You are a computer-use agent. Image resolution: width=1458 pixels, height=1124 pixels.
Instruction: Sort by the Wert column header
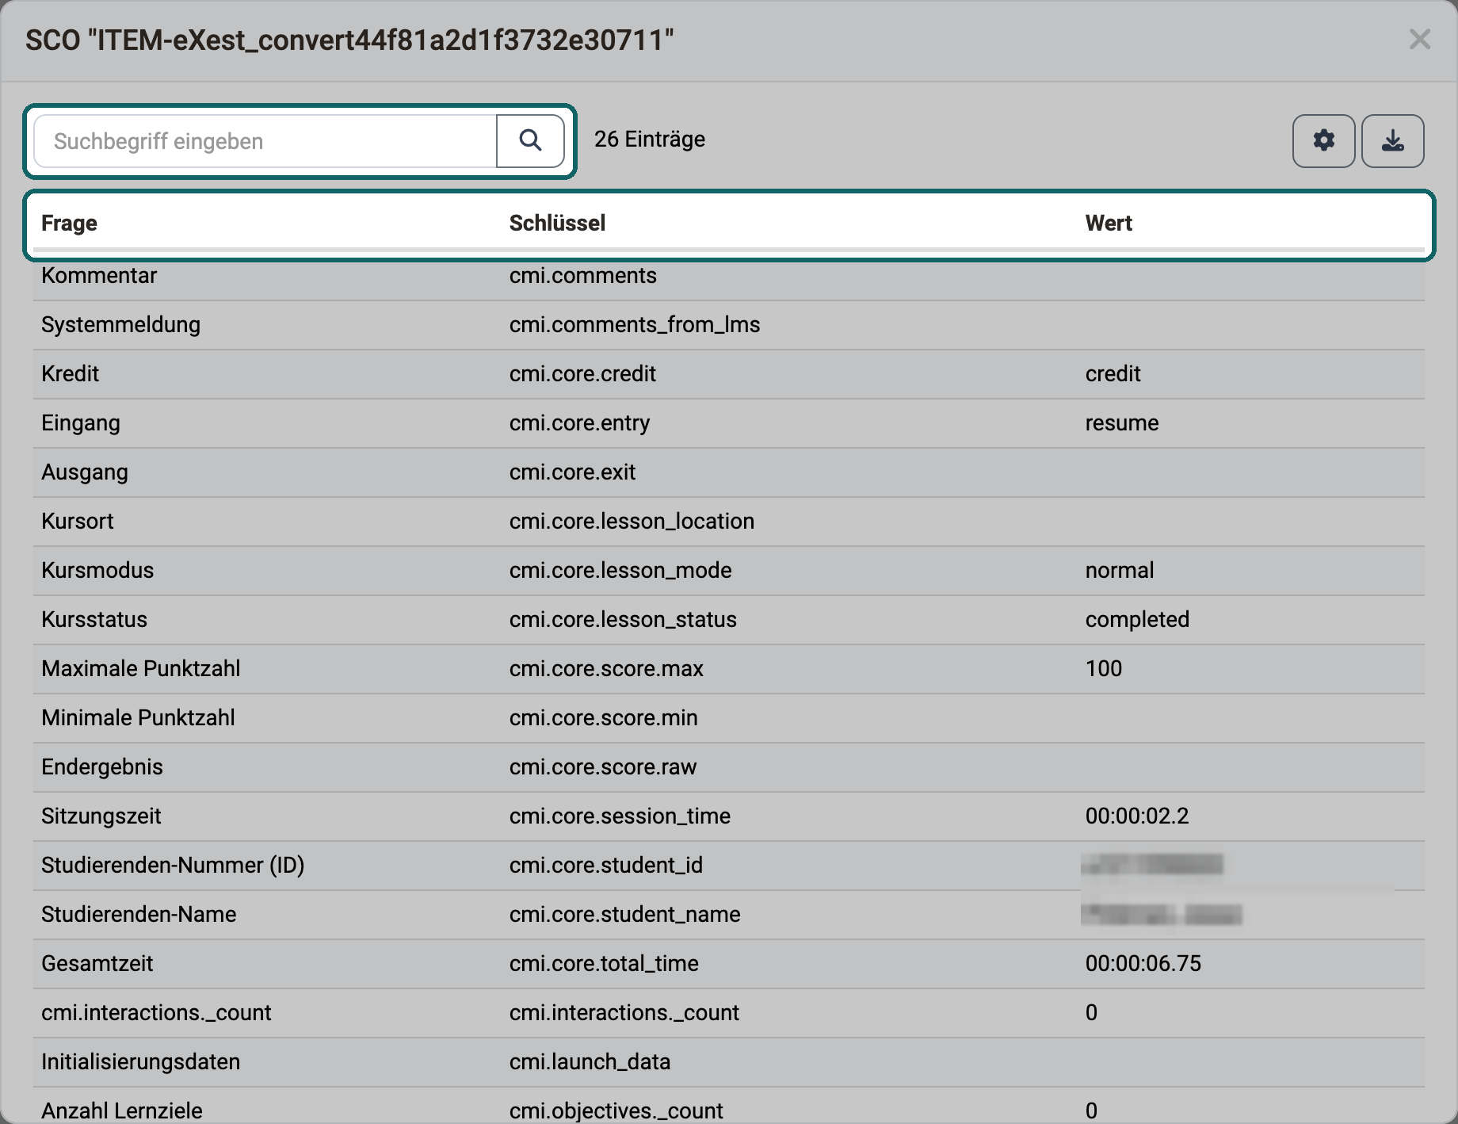click(x=1109, y=224)
